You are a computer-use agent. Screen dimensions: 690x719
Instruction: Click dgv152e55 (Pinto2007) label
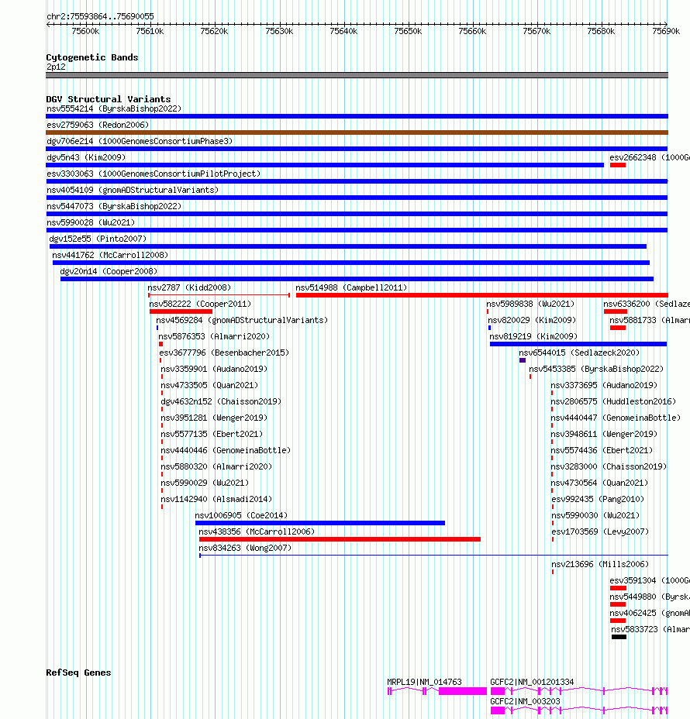(x=98, y=239)
